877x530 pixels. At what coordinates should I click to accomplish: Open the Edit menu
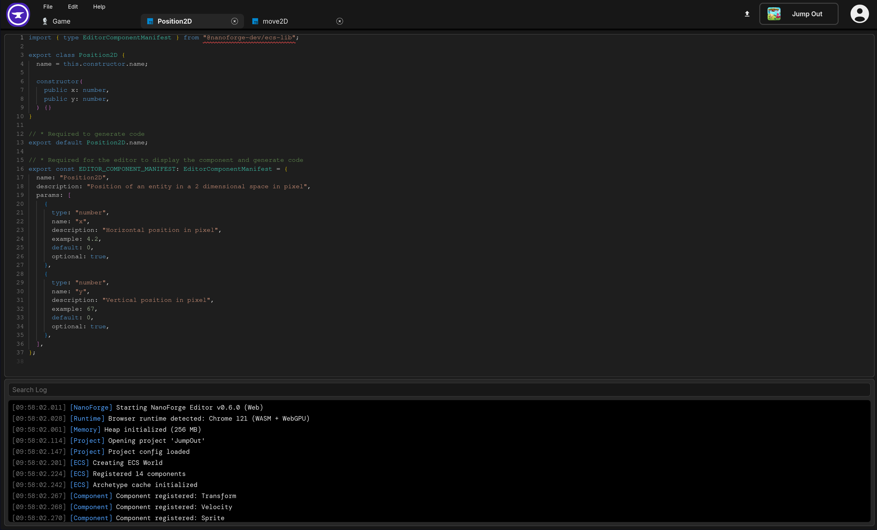coord(73,6)
